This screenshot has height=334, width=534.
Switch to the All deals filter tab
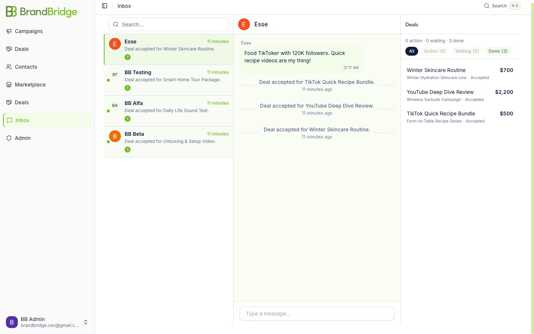click(412, 51)
